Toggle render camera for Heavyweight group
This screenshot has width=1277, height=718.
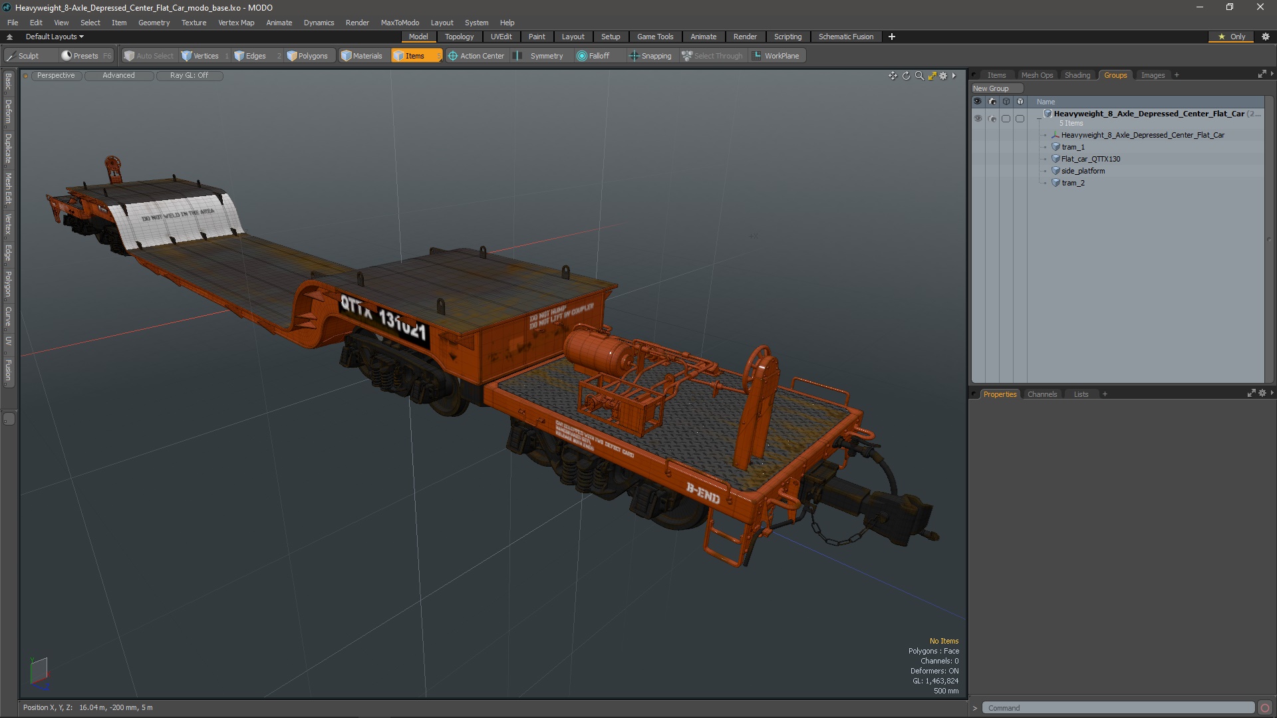point(992,118)
